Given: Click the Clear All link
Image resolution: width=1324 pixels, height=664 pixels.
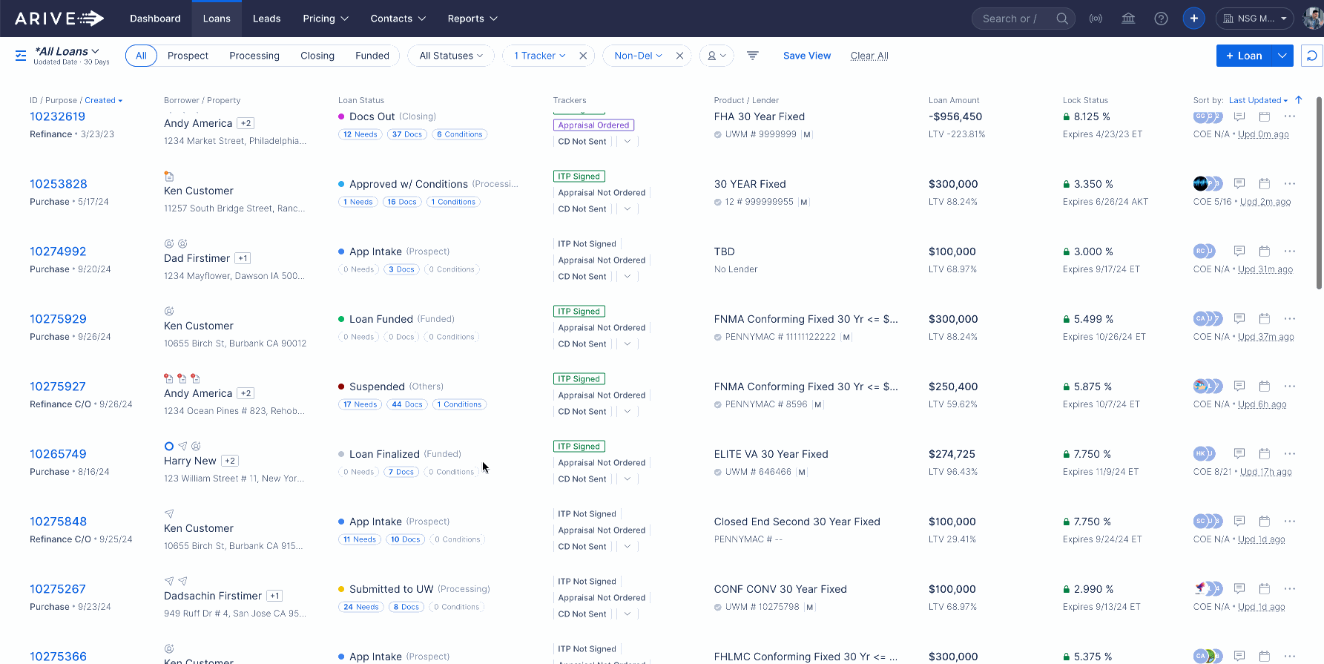Looking at the screenshot, I should [x=869, y=56].
